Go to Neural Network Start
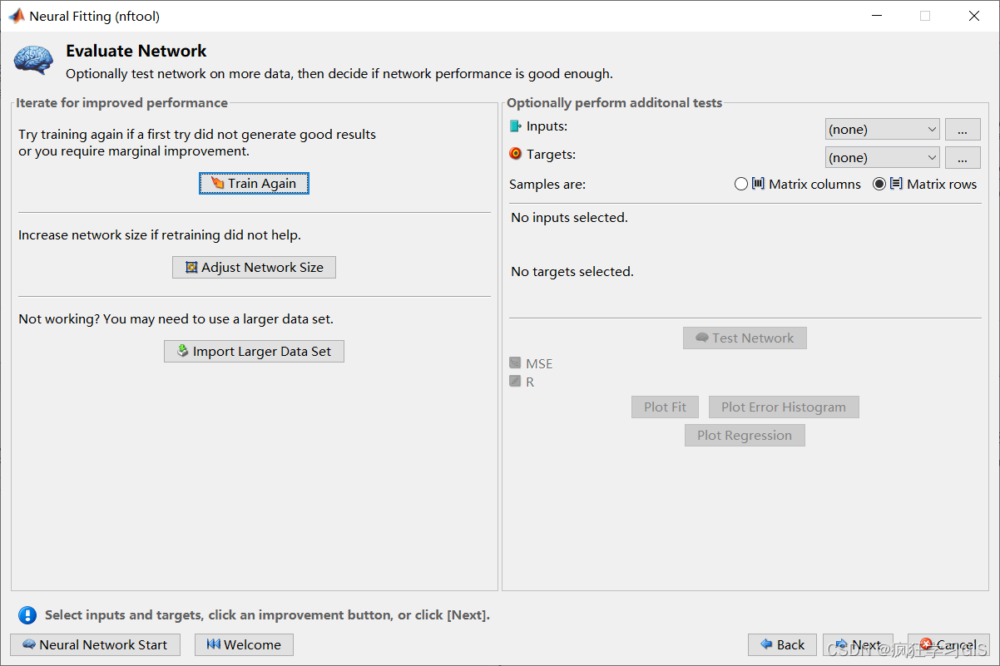 pos(95,644)
